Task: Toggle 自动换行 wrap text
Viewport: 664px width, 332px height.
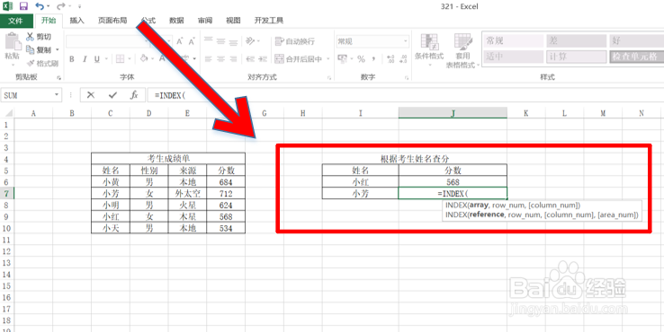Action: tap(295, 41)
